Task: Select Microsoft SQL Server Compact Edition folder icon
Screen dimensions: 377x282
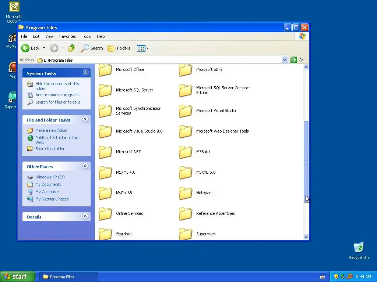Action: 186,90
